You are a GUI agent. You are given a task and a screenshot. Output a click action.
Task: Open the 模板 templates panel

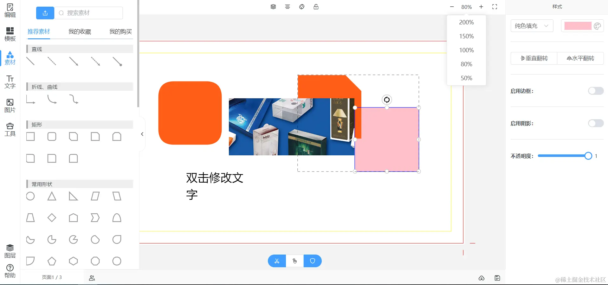coord(10,34)
